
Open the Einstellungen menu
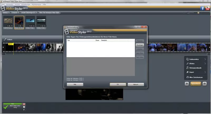tap(26, 4)
